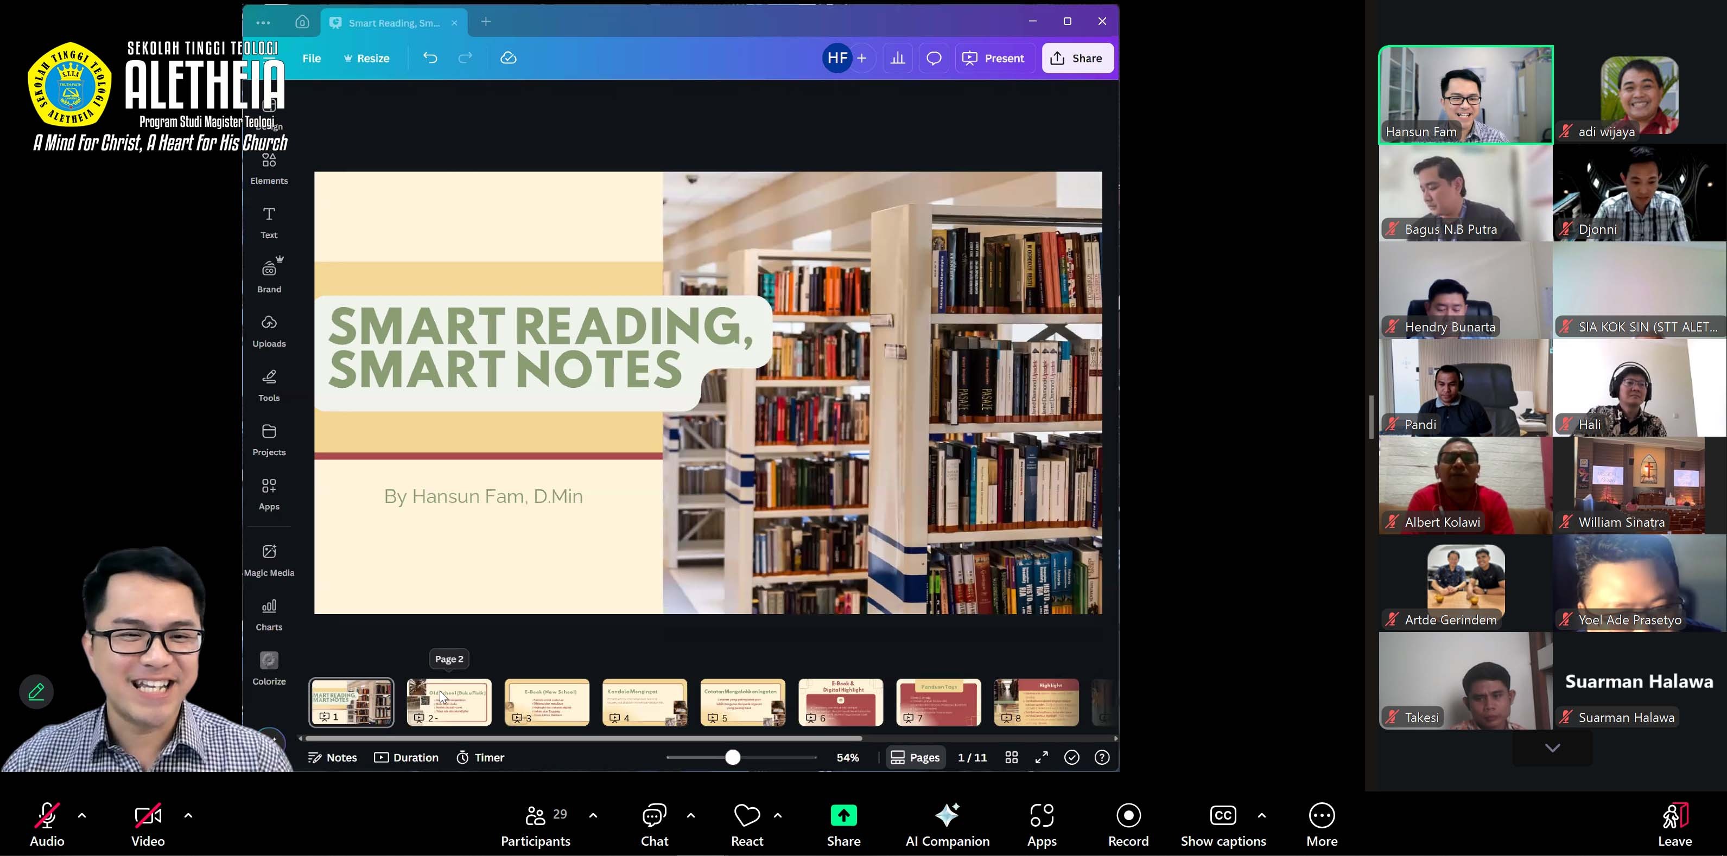Expand the Show captions options arrow

tap(1261, 816)
